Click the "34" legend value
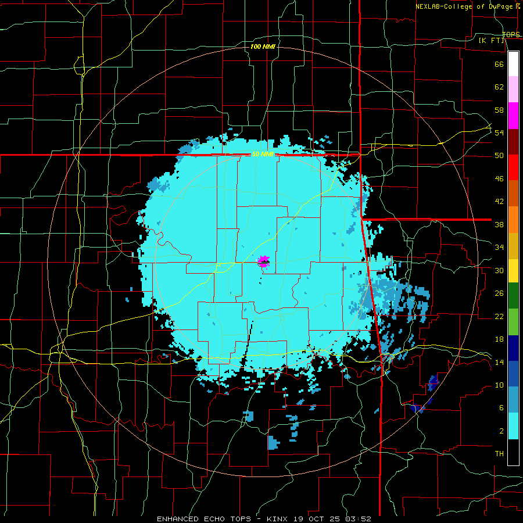This screenshot has width=523, height=523. click(499, 248)
